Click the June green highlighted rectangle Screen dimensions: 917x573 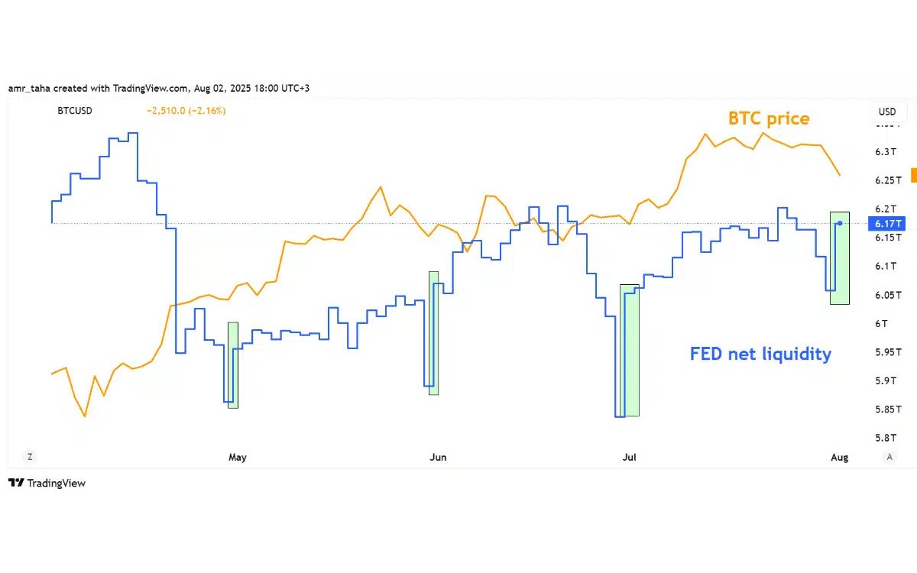(434, 333)
